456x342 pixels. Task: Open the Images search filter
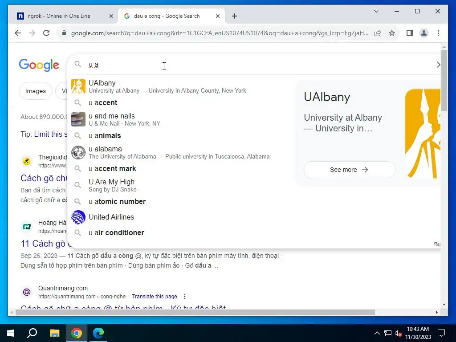coord(36,91)
